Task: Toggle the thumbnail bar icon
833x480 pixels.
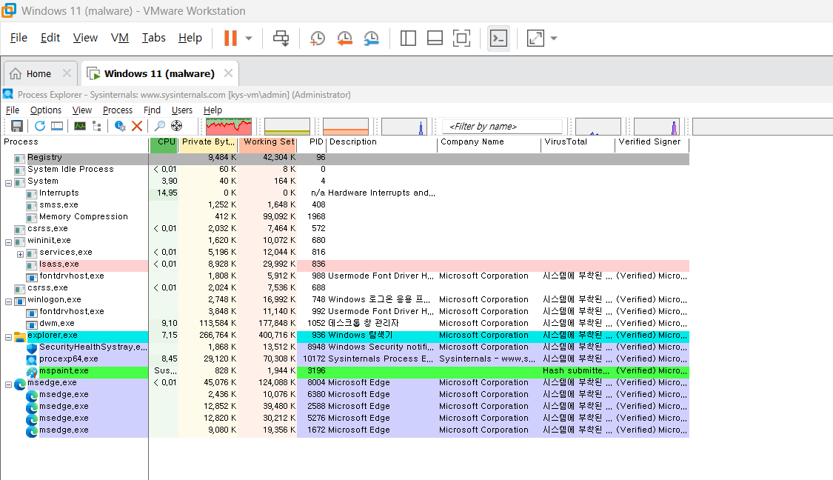Action: pos(435,39)
